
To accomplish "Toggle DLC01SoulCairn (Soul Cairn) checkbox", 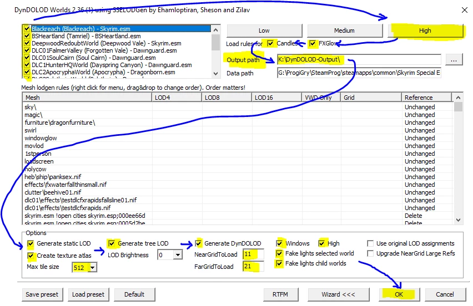I will [x=27, y=58].
